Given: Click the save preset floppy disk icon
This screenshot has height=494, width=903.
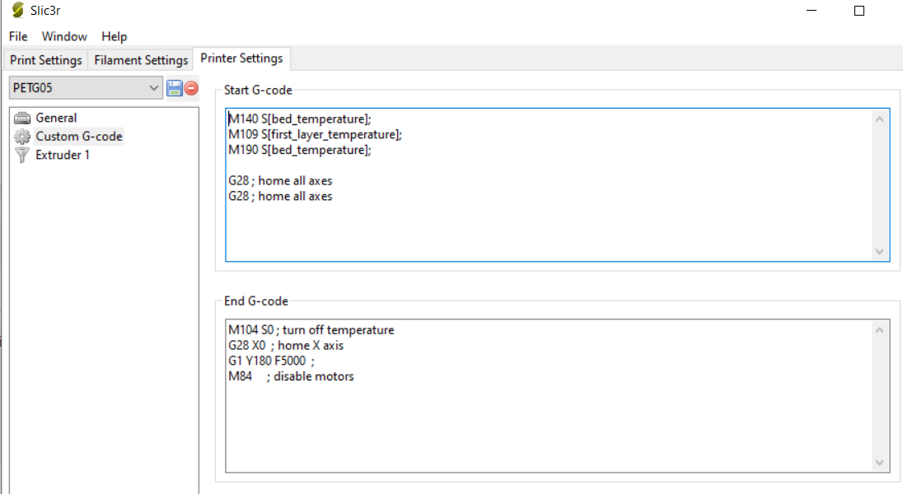Looking at the screenshot, I should click(x=175, y=88).
